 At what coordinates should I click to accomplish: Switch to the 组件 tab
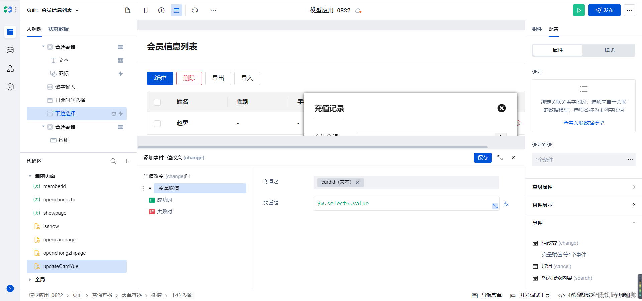[537, 29]
